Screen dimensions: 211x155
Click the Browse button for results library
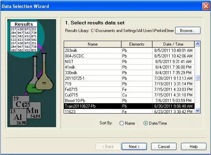188,31
